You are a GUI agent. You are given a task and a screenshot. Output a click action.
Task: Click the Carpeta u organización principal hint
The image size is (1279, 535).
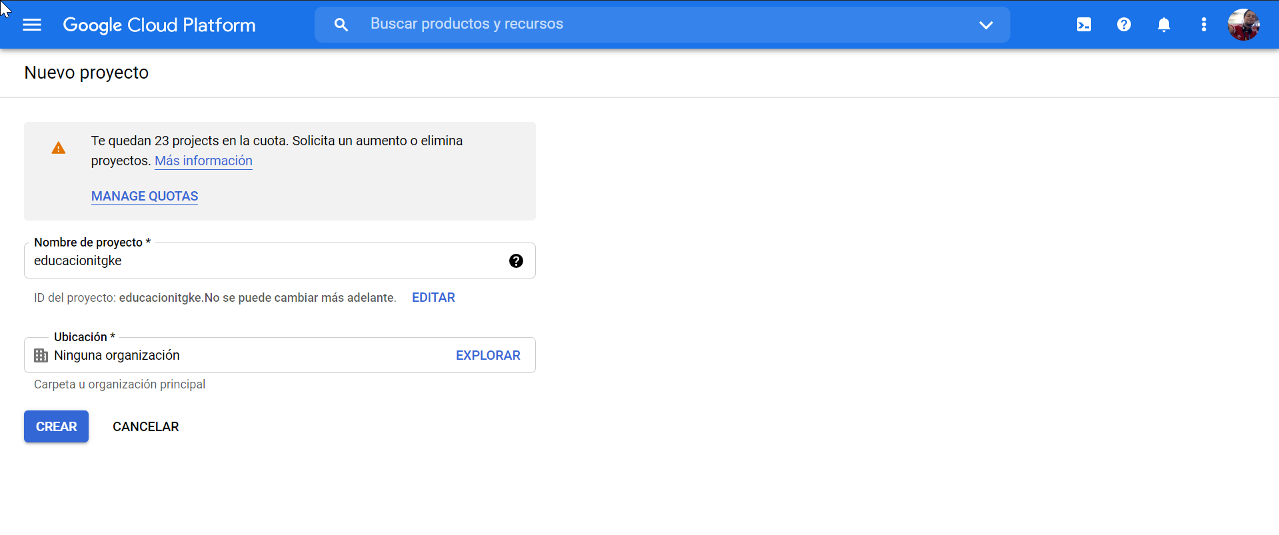click(119, 384)
